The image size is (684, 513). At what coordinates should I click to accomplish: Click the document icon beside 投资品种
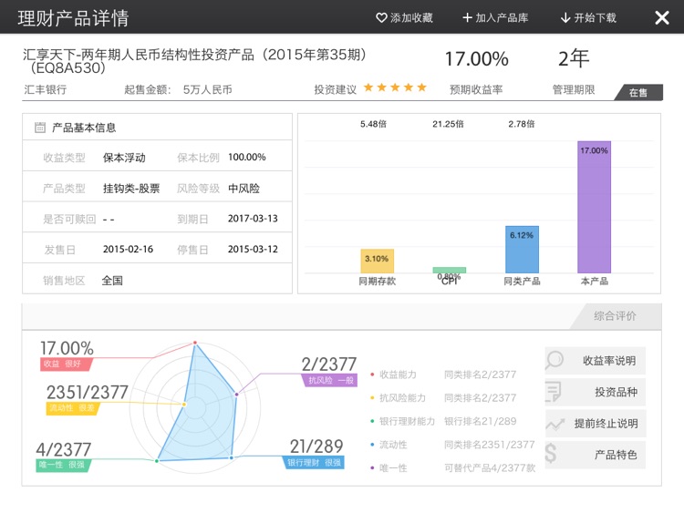coord(554,392)
